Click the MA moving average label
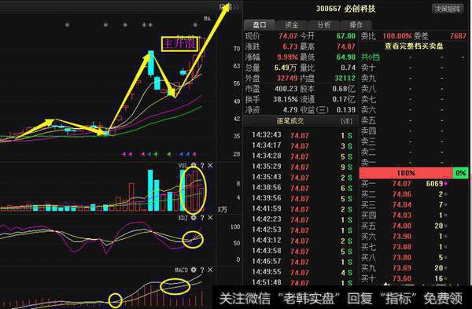Screen dimensions: 472x309 click(x=207, y=19)
